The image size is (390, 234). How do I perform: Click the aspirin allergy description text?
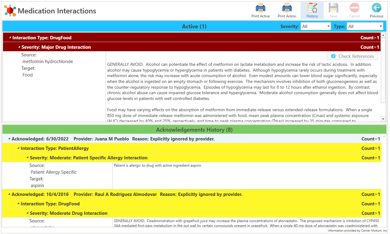coord(157,166)
